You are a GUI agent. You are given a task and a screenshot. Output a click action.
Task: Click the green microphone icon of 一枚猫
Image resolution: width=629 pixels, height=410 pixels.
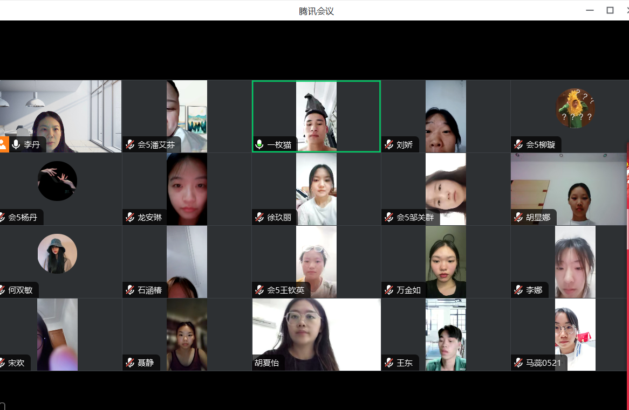(259, 144)
